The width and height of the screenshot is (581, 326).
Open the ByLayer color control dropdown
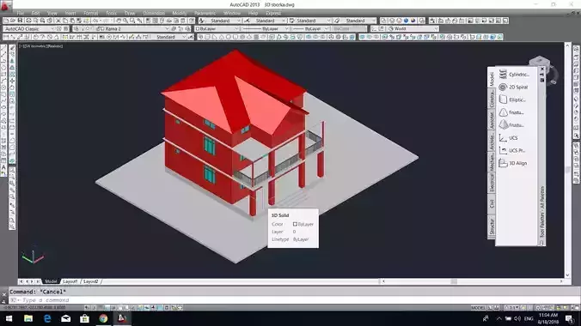(x=217, y=28)
